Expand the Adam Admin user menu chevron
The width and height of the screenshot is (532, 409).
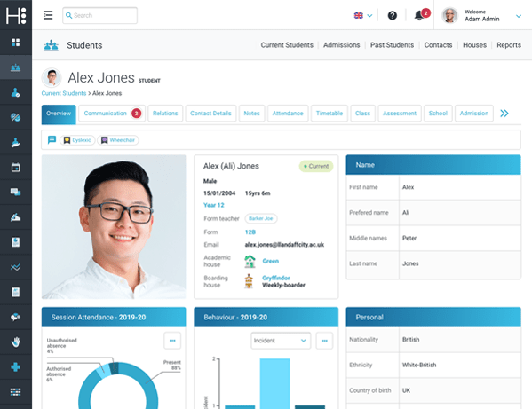coord(519,16)
